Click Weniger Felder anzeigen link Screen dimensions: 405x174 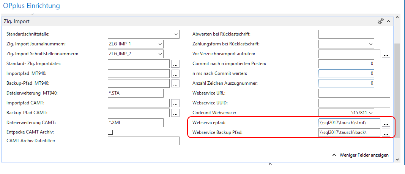click(x=361, y=155)
